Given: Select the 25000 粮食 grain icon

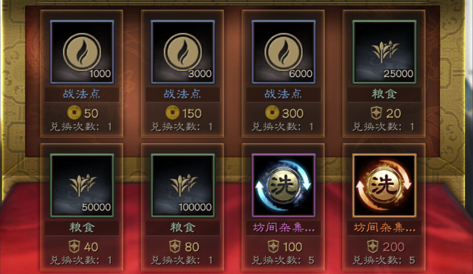Looking at the screenshot, I should click(384, 52).
